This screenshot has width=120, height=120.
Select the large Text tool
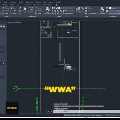[25, 10]
